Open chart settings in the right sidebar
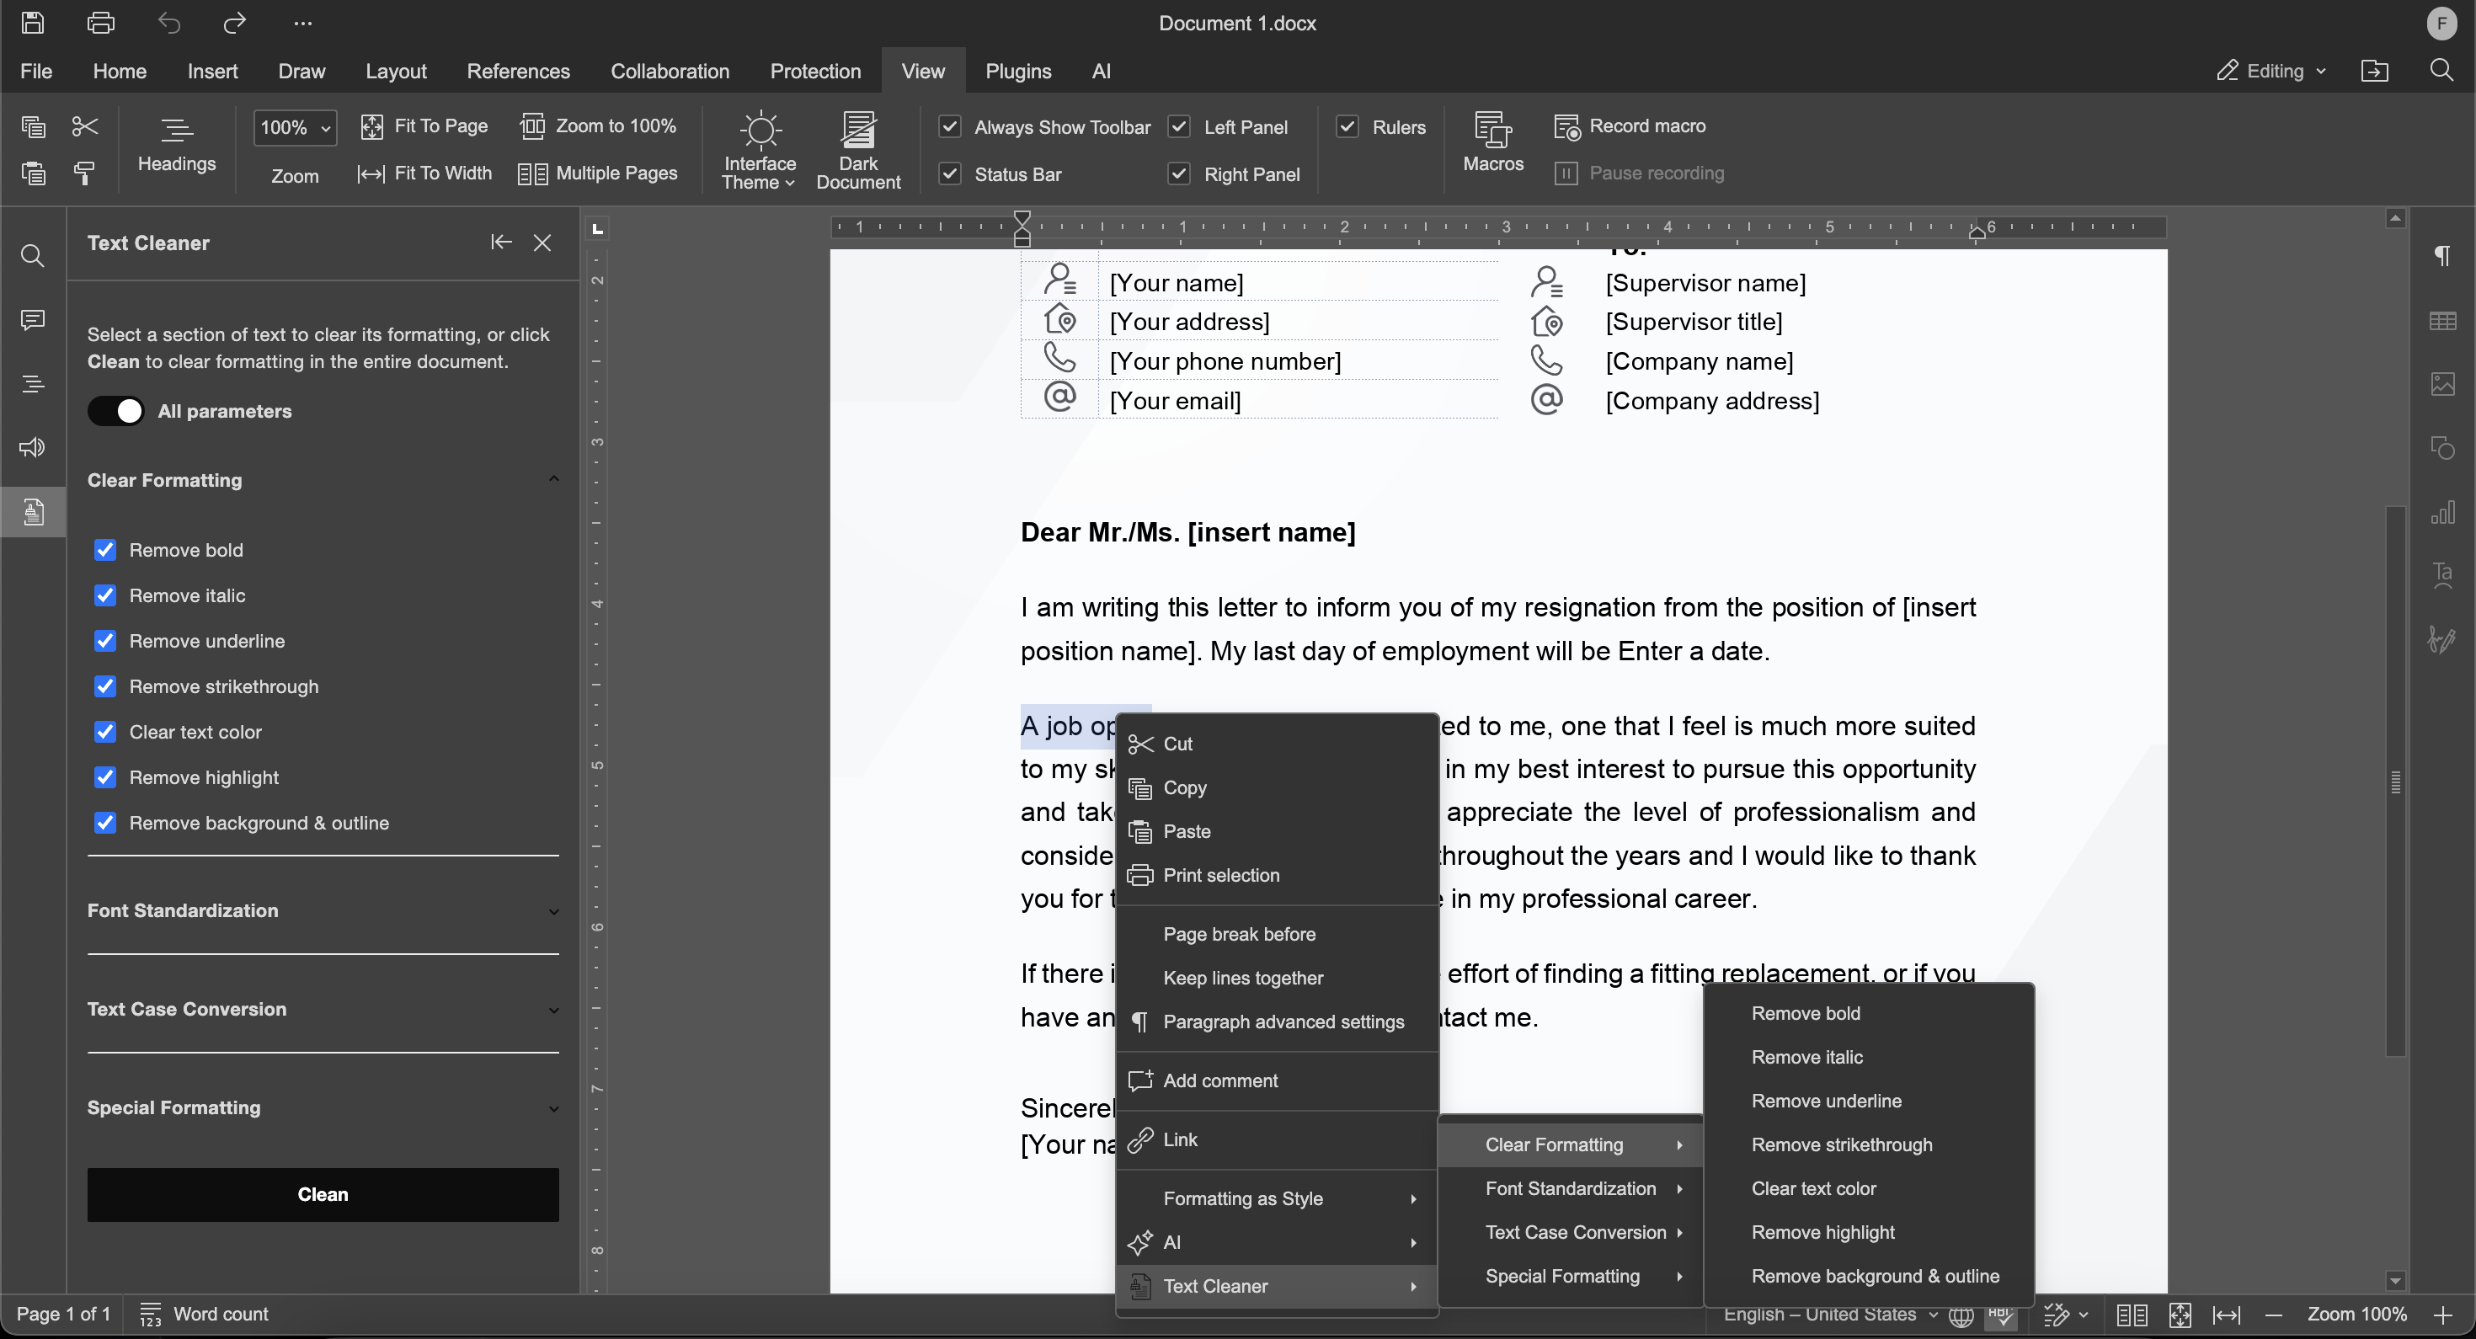This screenshot has height=1339, width=2476. 2442,511
